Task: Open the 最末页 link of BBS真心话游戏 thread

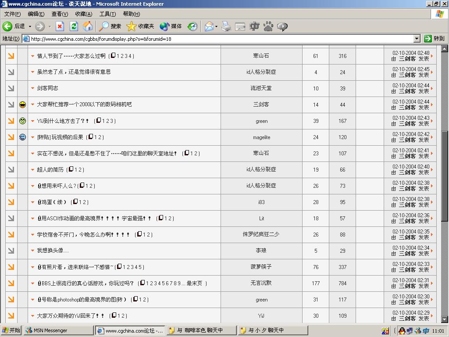Action: pos(194,283)
